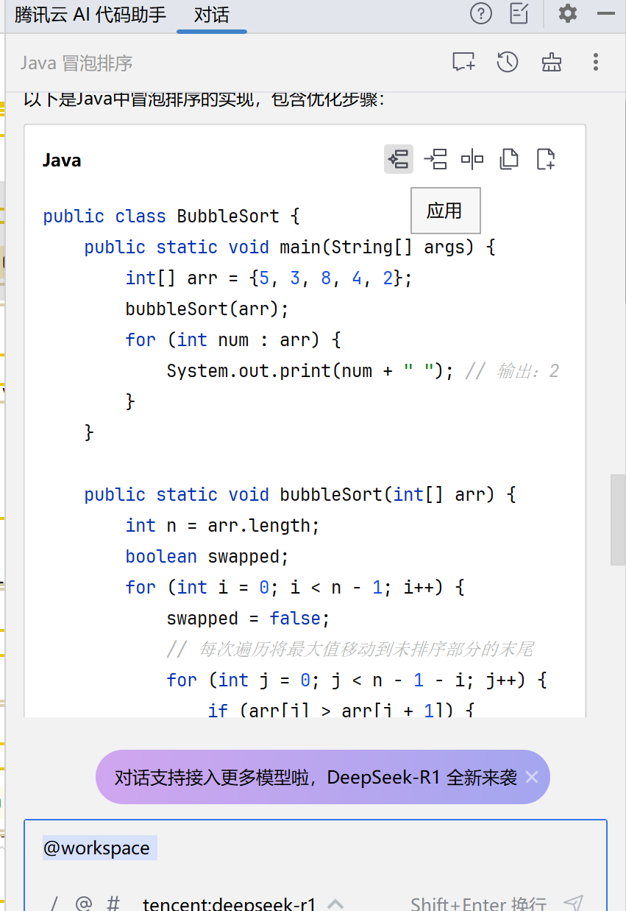Click the chat panel vertical scrollbar
This screenshot has height=911, width=626.
click(x=618, y=520)
